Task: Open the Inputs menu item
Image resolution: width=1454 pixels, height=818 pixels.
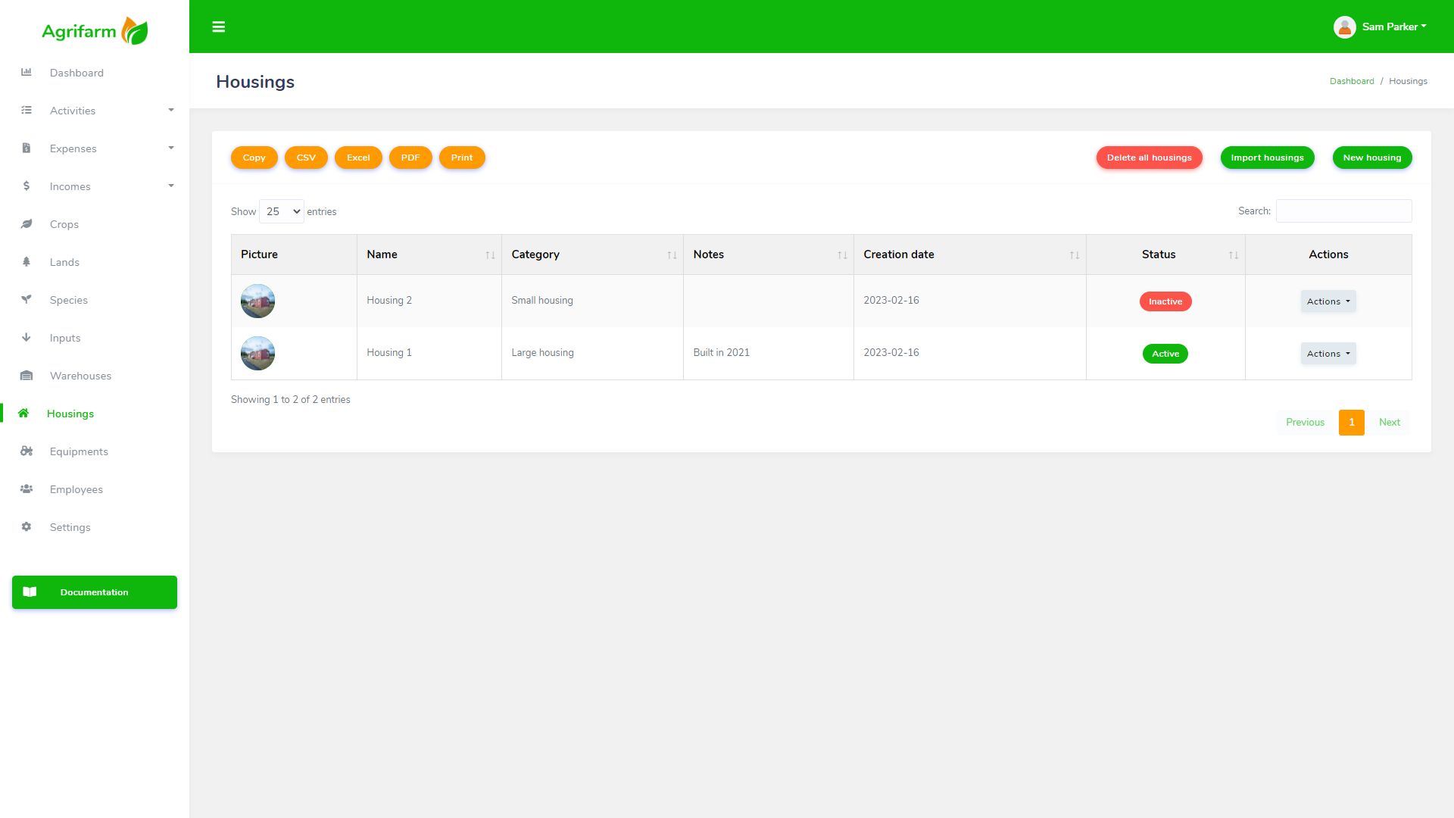Action: 65,338
